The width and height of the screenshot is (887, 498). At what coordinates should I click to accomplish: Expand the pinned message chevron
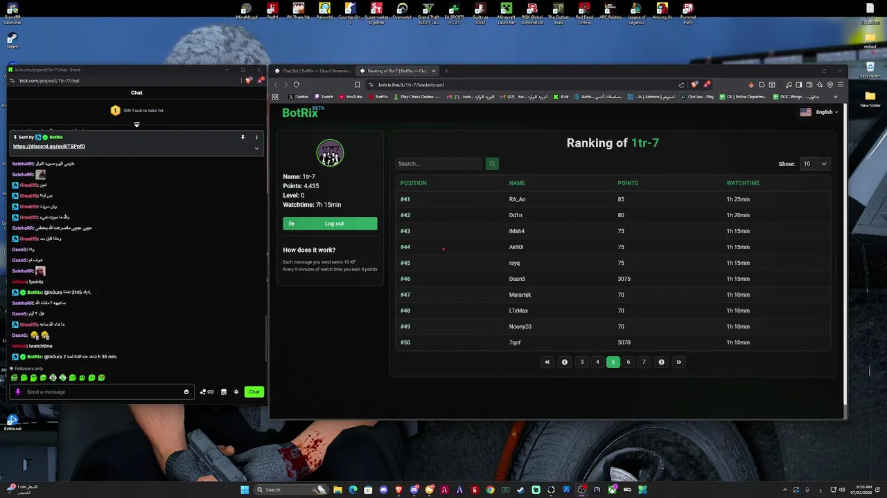[x=256, y=147]
